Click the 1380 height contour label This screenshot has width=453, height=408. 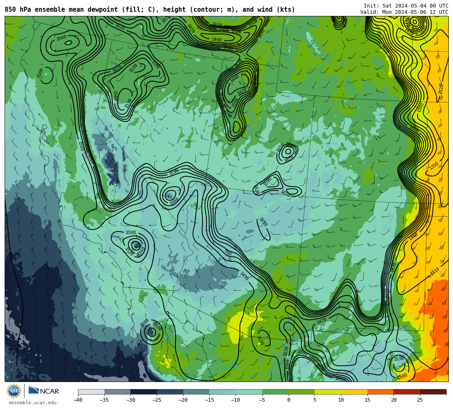[420, 107]
